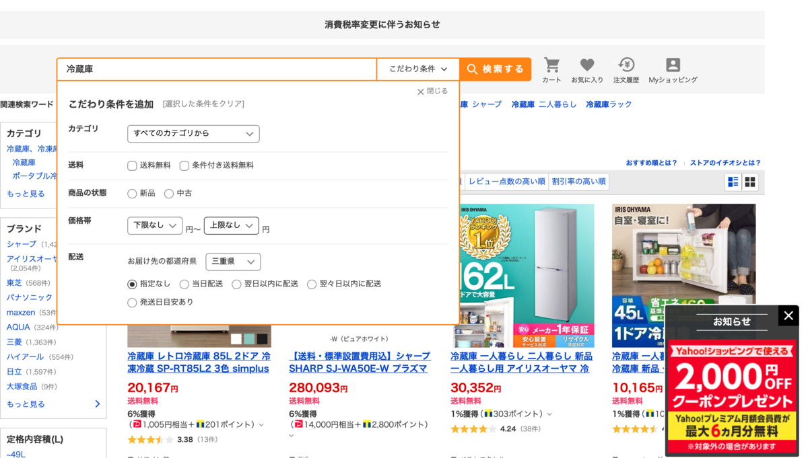This screenshot has width=808, height=458.
Task: Select the 発送日目安あり radio button
Action: coord(132,303)
